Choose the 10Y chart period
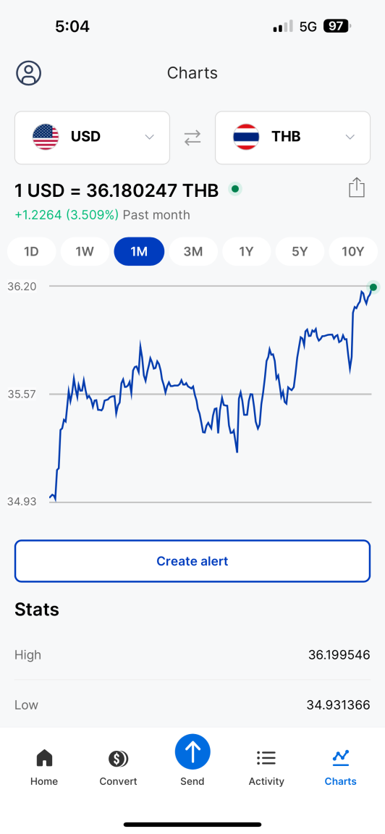The image size is (385, 834). click(352, 252)
